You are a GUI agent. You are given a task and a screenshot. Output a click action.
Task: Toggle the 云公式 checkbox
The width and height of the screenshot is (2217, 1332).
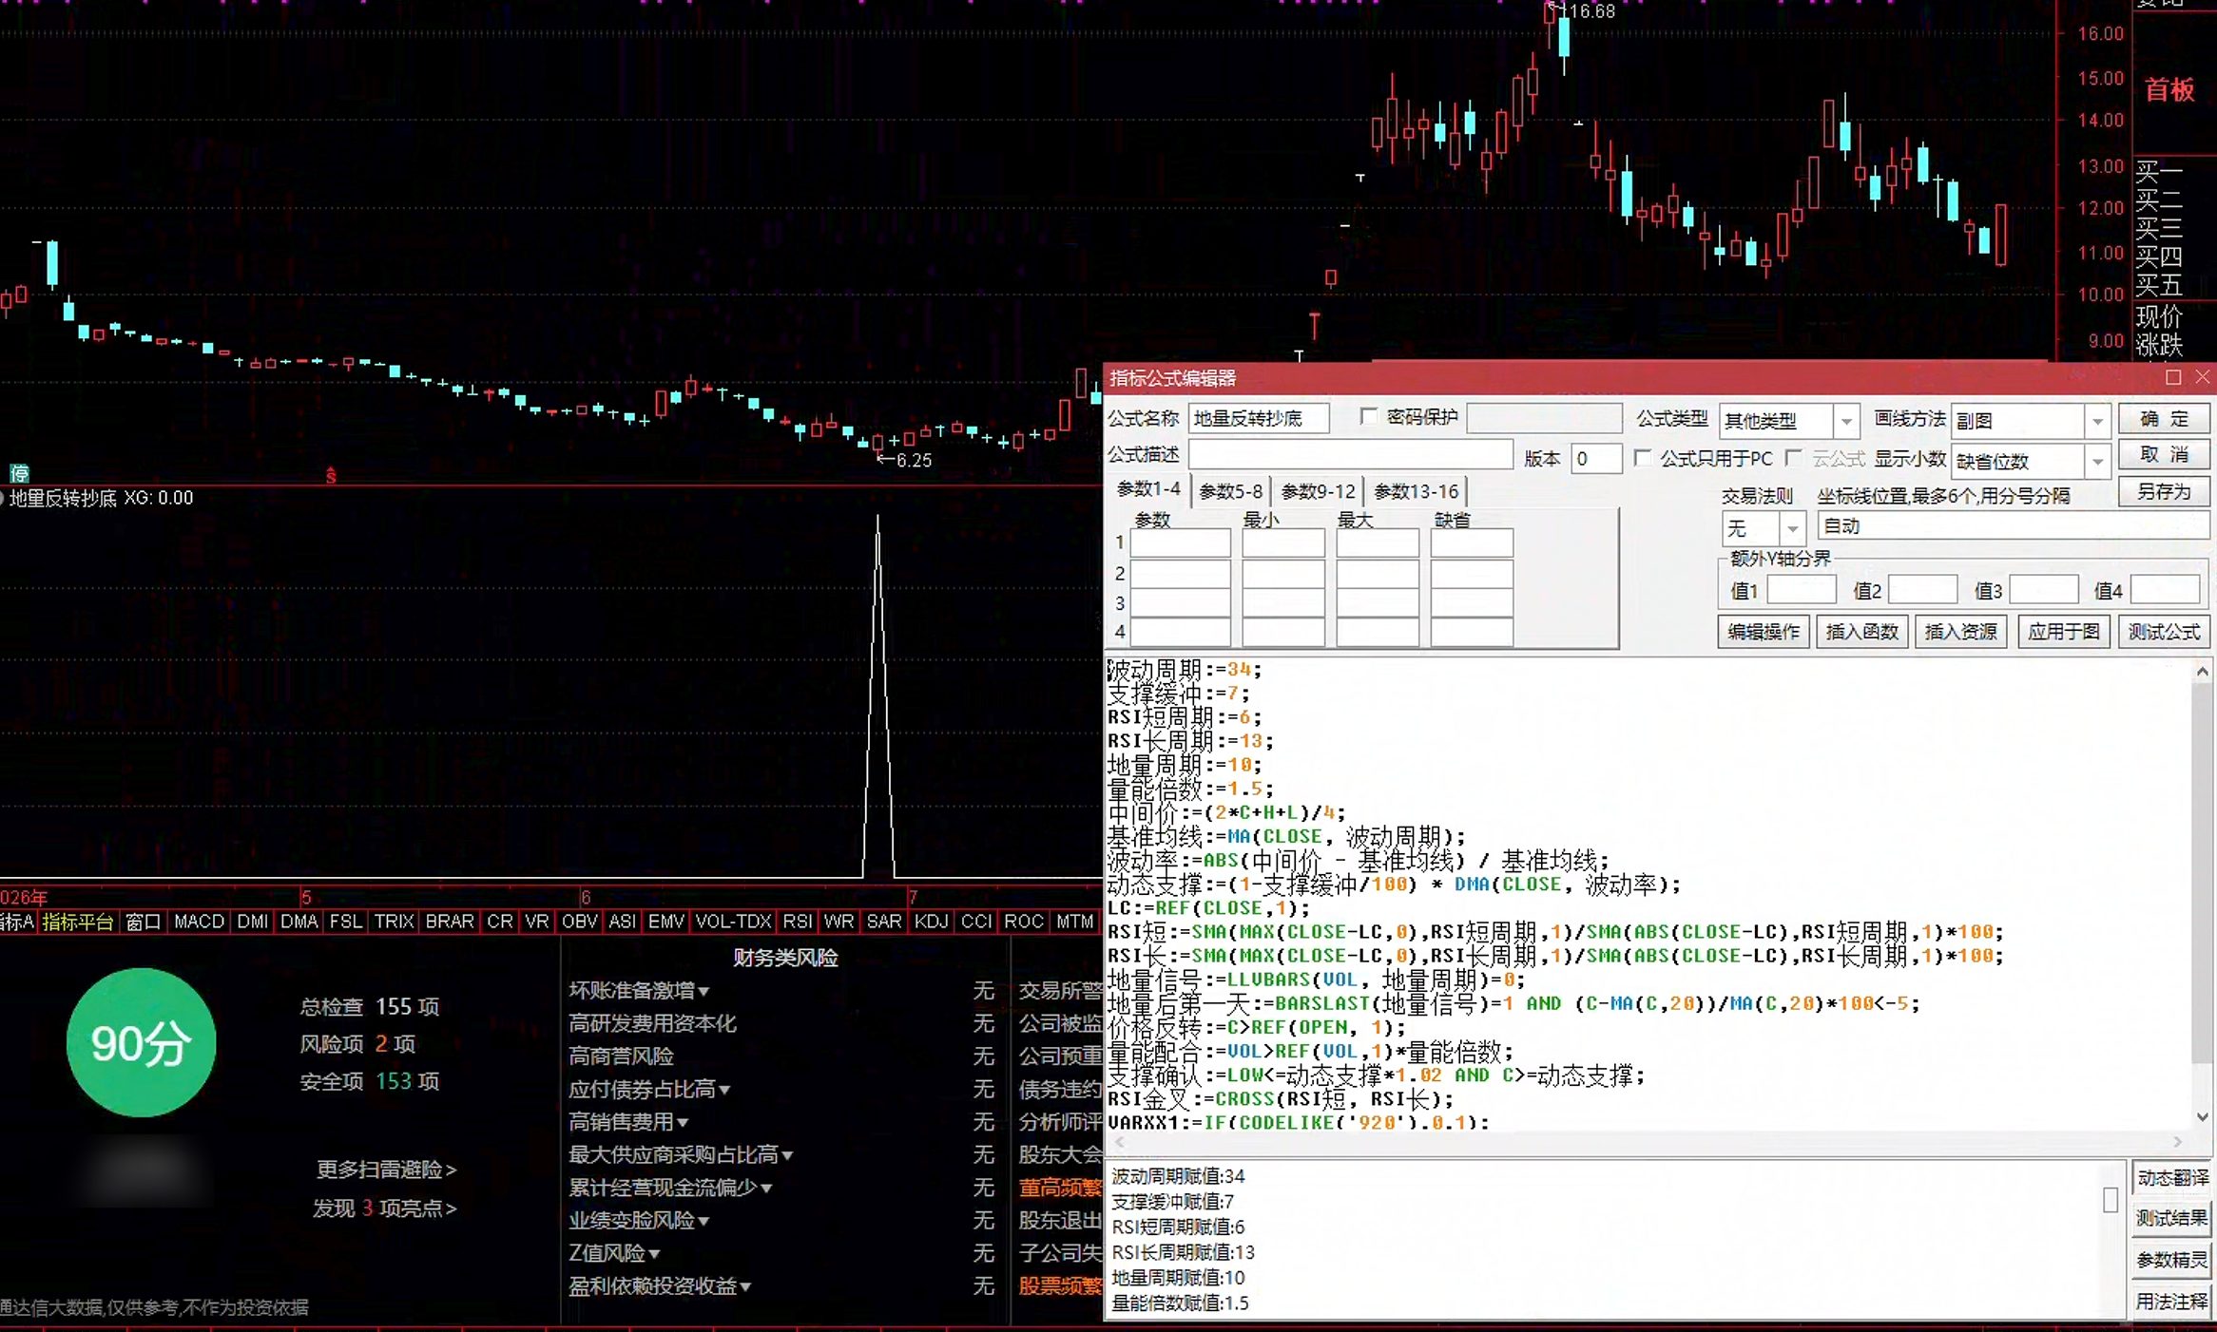(1793, 458)
